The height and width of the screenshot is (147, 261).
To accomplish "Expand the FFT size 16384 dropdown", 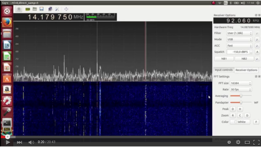I will pos(241,83).
